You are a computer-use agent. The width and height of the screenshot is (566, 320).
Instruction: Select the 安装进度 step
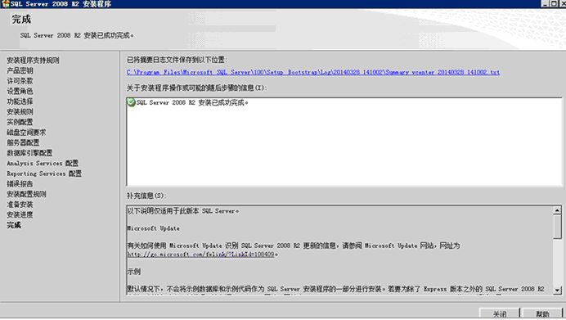(20, 214)
